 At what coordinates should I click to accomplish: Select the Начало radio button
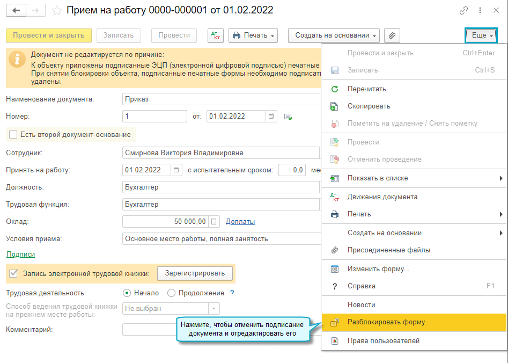pyautogui.click(x=127, y=293)
